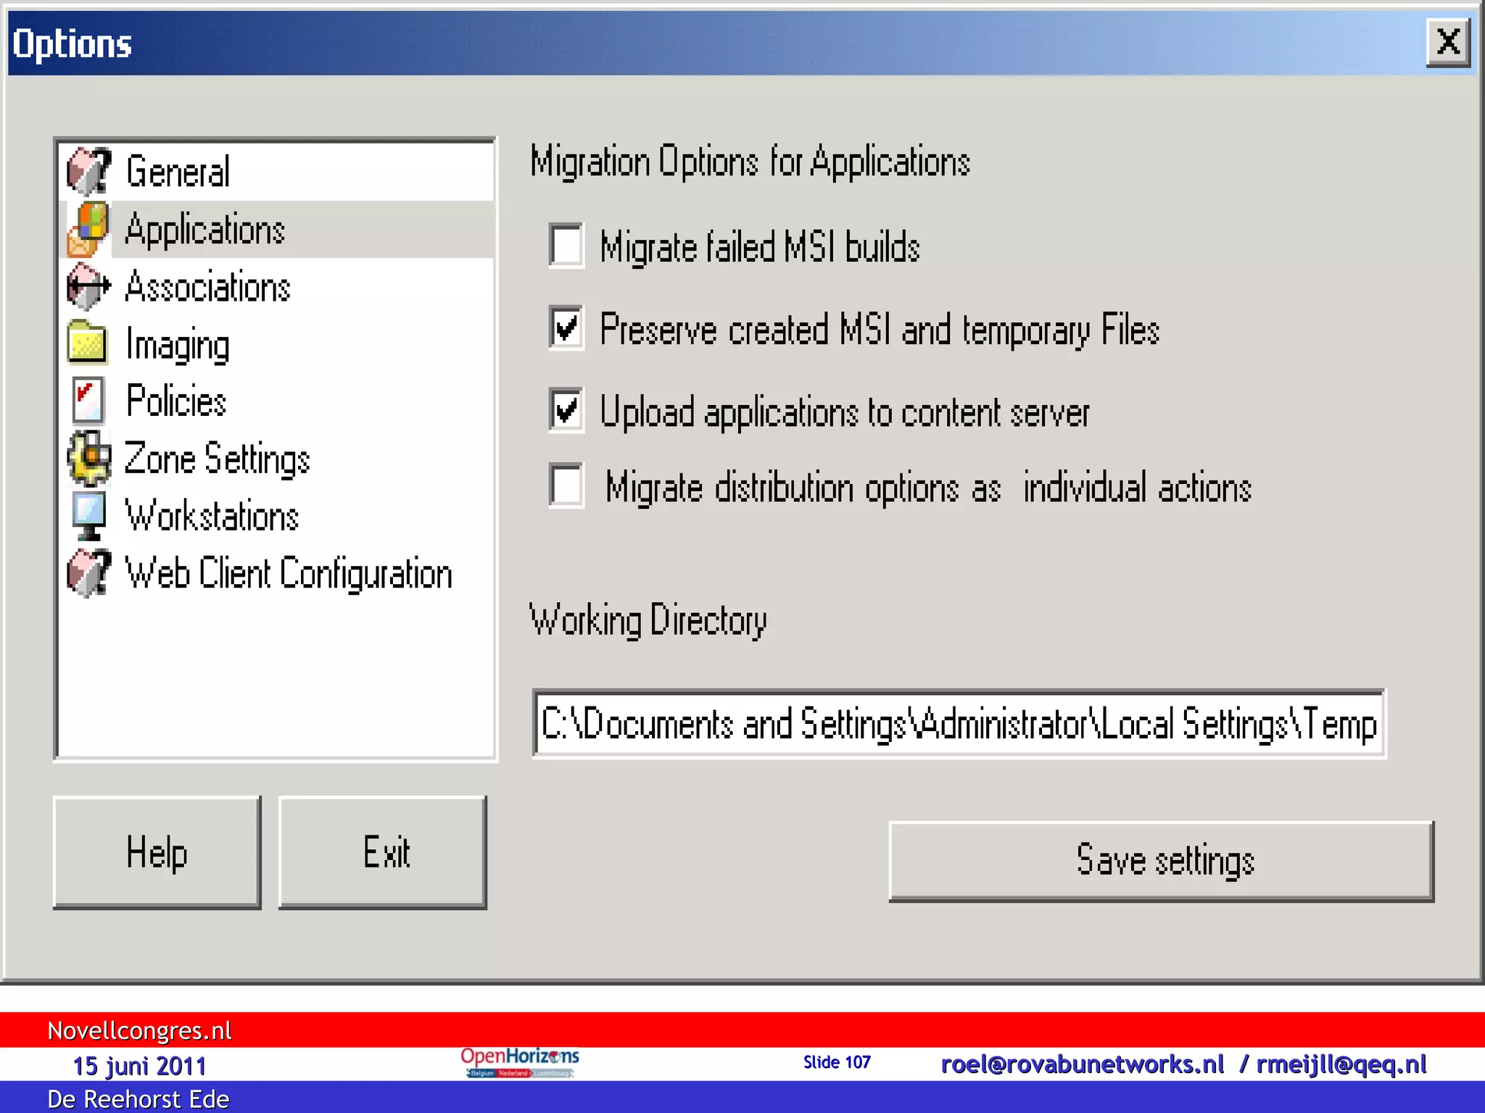Click the Slide 107 footer text

click(x=837, y=1062)
